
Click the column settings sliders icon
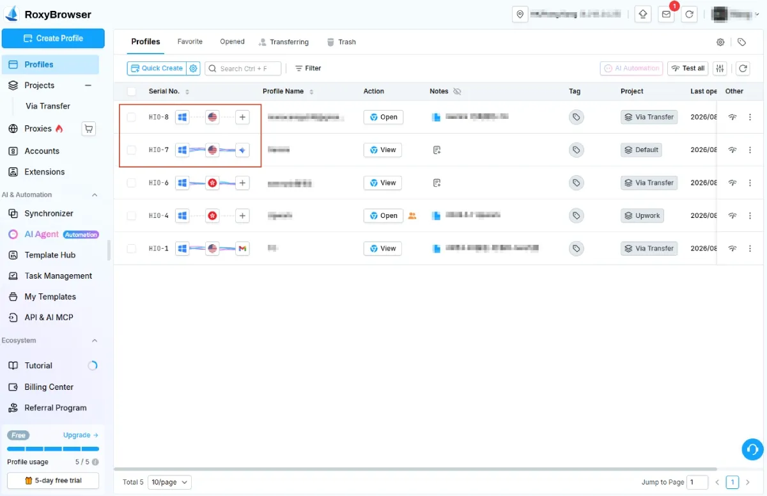(x=720, y=68)
